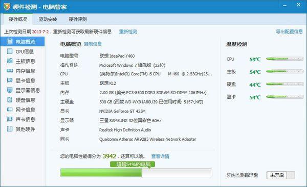
Task: Click the NVIDIA GeForce GT 425M text
Action: point(122,111)
